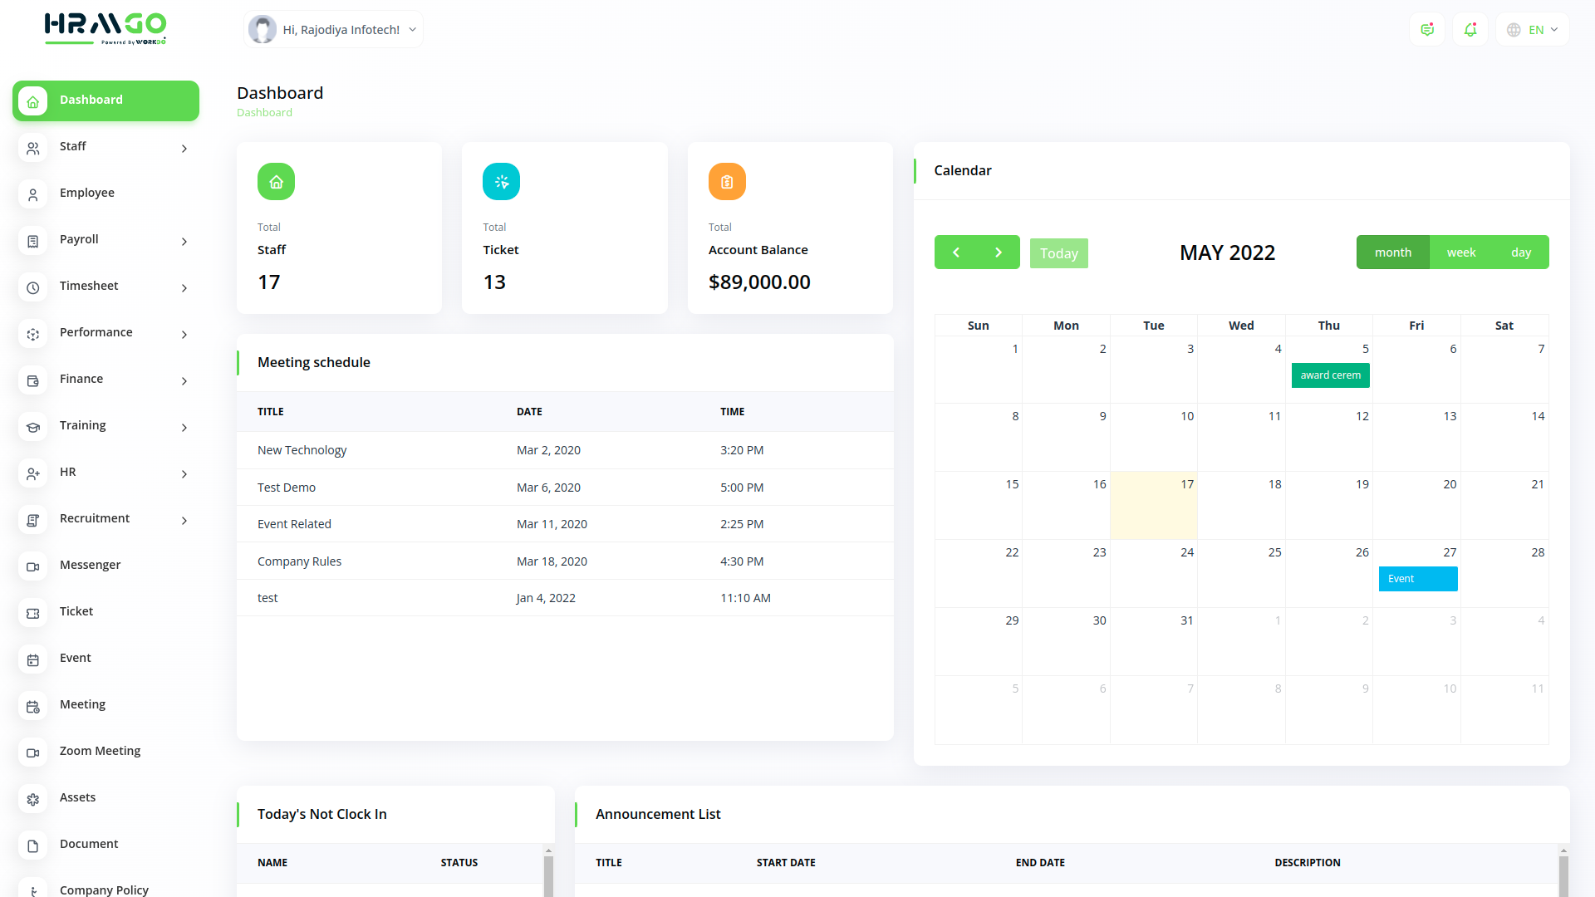The height and width of the screenshot is (897, 1595).
Task: Go to previous month in calendar
Action: click(956, 252)
